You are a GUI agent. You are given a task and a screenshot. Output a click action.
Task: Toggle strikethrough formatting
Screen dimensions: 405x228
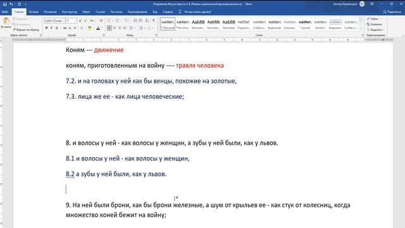pyautogui.click(x=65, y=28)
